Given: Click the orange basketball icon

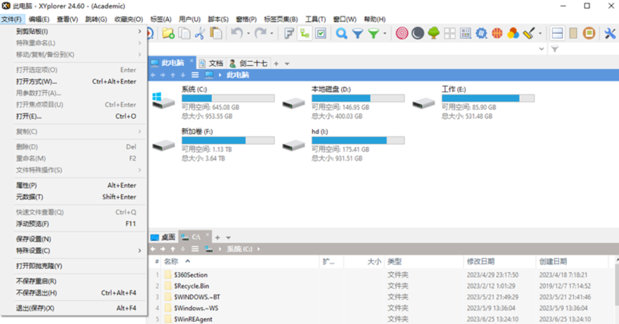Looking at the screenshot, I should click(x=497, y=33).
